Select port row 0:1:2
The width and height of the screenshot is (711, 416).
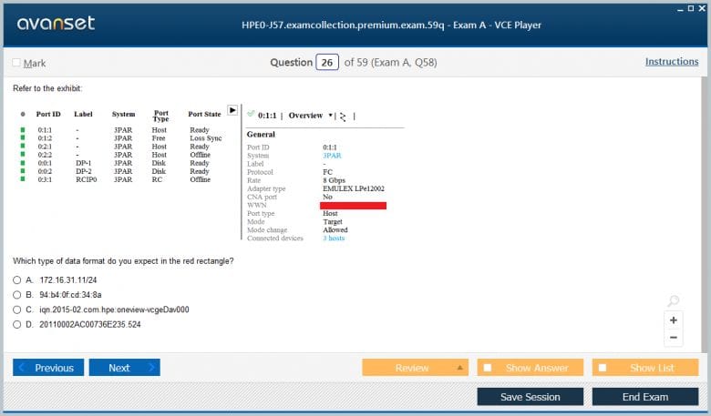pyautogui.click(x=121, y=138)
